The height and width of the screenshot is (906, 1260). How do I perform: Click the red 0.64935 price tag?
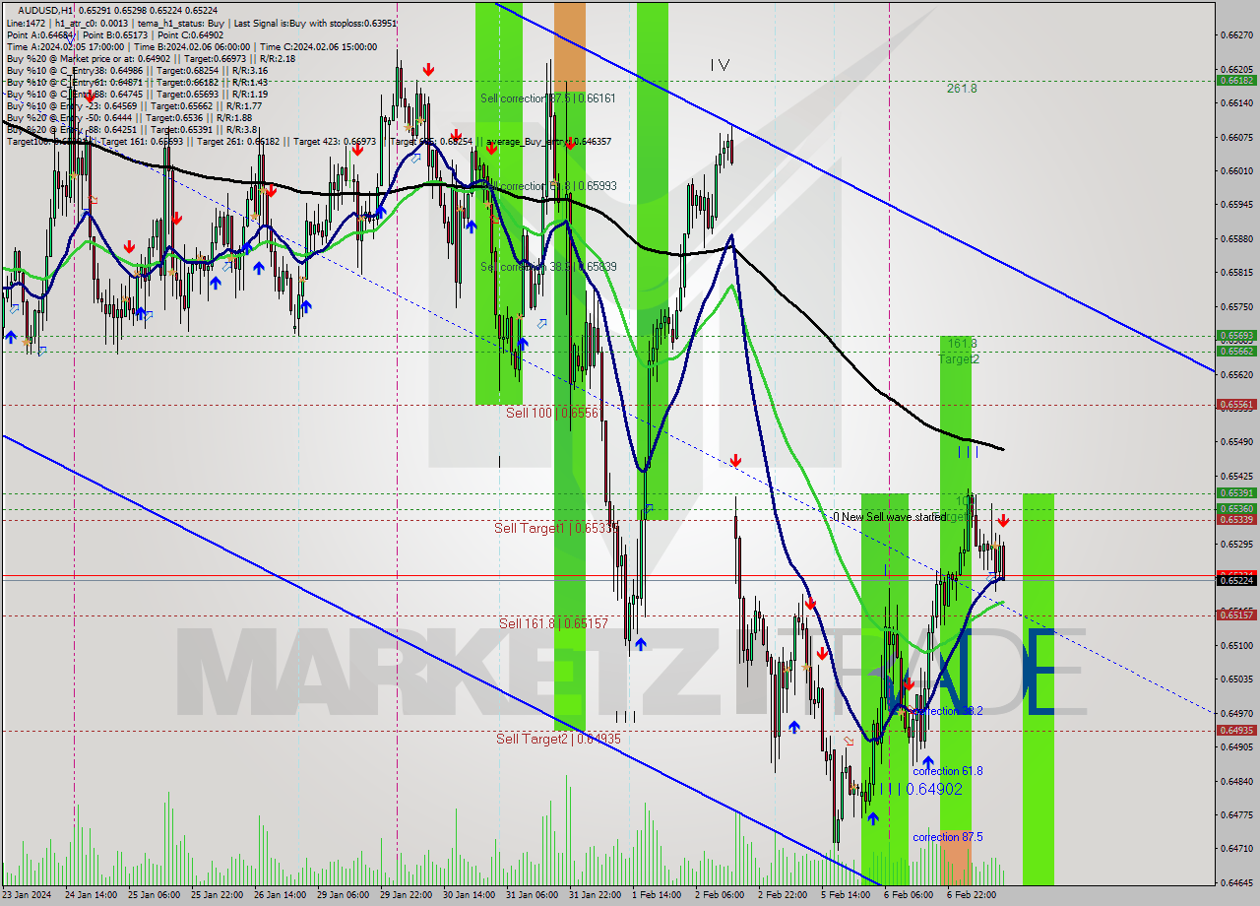pyautogui.click(x=1236, y=730)
